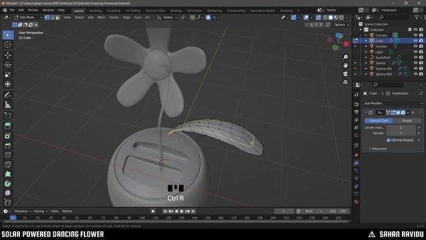Click the Render levels value field
Image resolution: width=426 pixels, height=240 pixels.
point(401,133)
